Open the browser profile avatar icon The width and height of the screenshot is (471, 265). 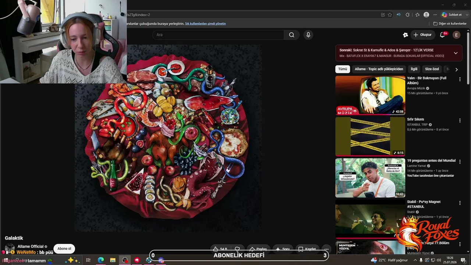(x=426, y=15)
